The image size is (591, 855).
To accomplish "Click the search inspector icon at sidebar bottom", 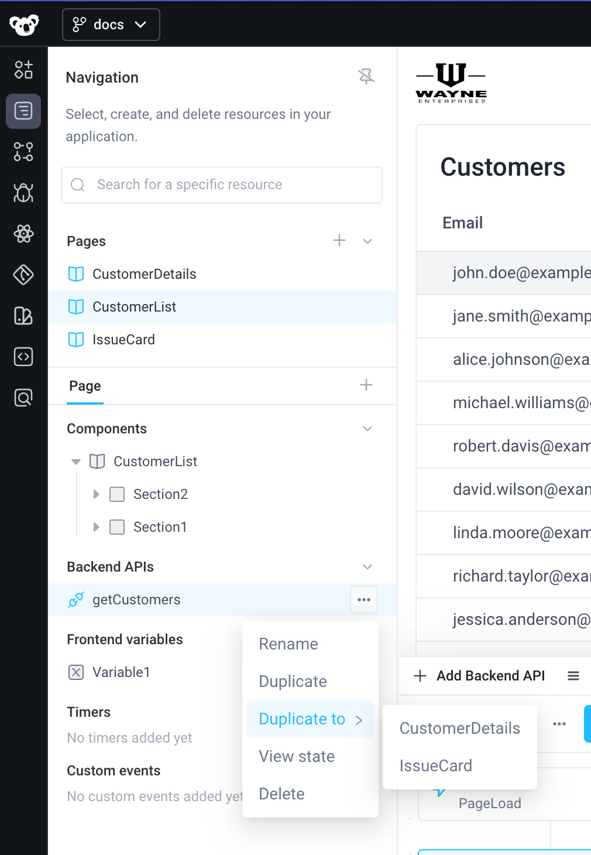I will [x=23, y=398].
